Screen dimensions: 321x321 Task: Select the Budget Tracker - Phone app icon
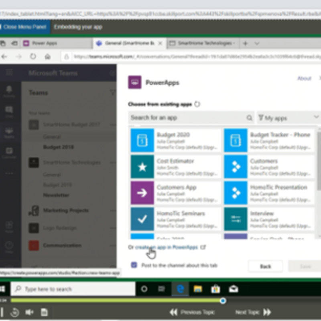click(236, 140)
